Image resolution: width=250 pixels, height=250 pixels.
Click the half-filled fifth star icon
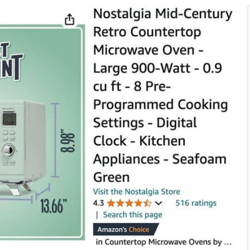pyautogui.click(x=147, y=203)
